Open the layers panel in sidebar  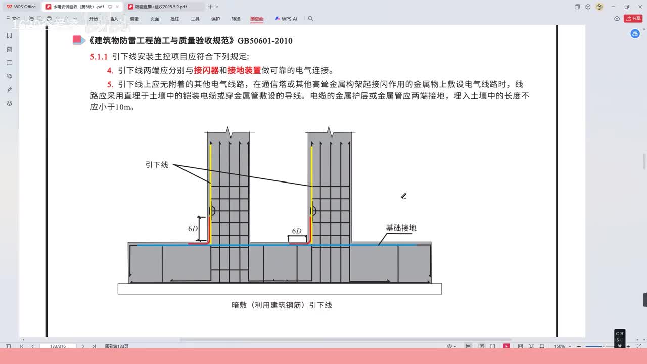click(x=9, y=103)
